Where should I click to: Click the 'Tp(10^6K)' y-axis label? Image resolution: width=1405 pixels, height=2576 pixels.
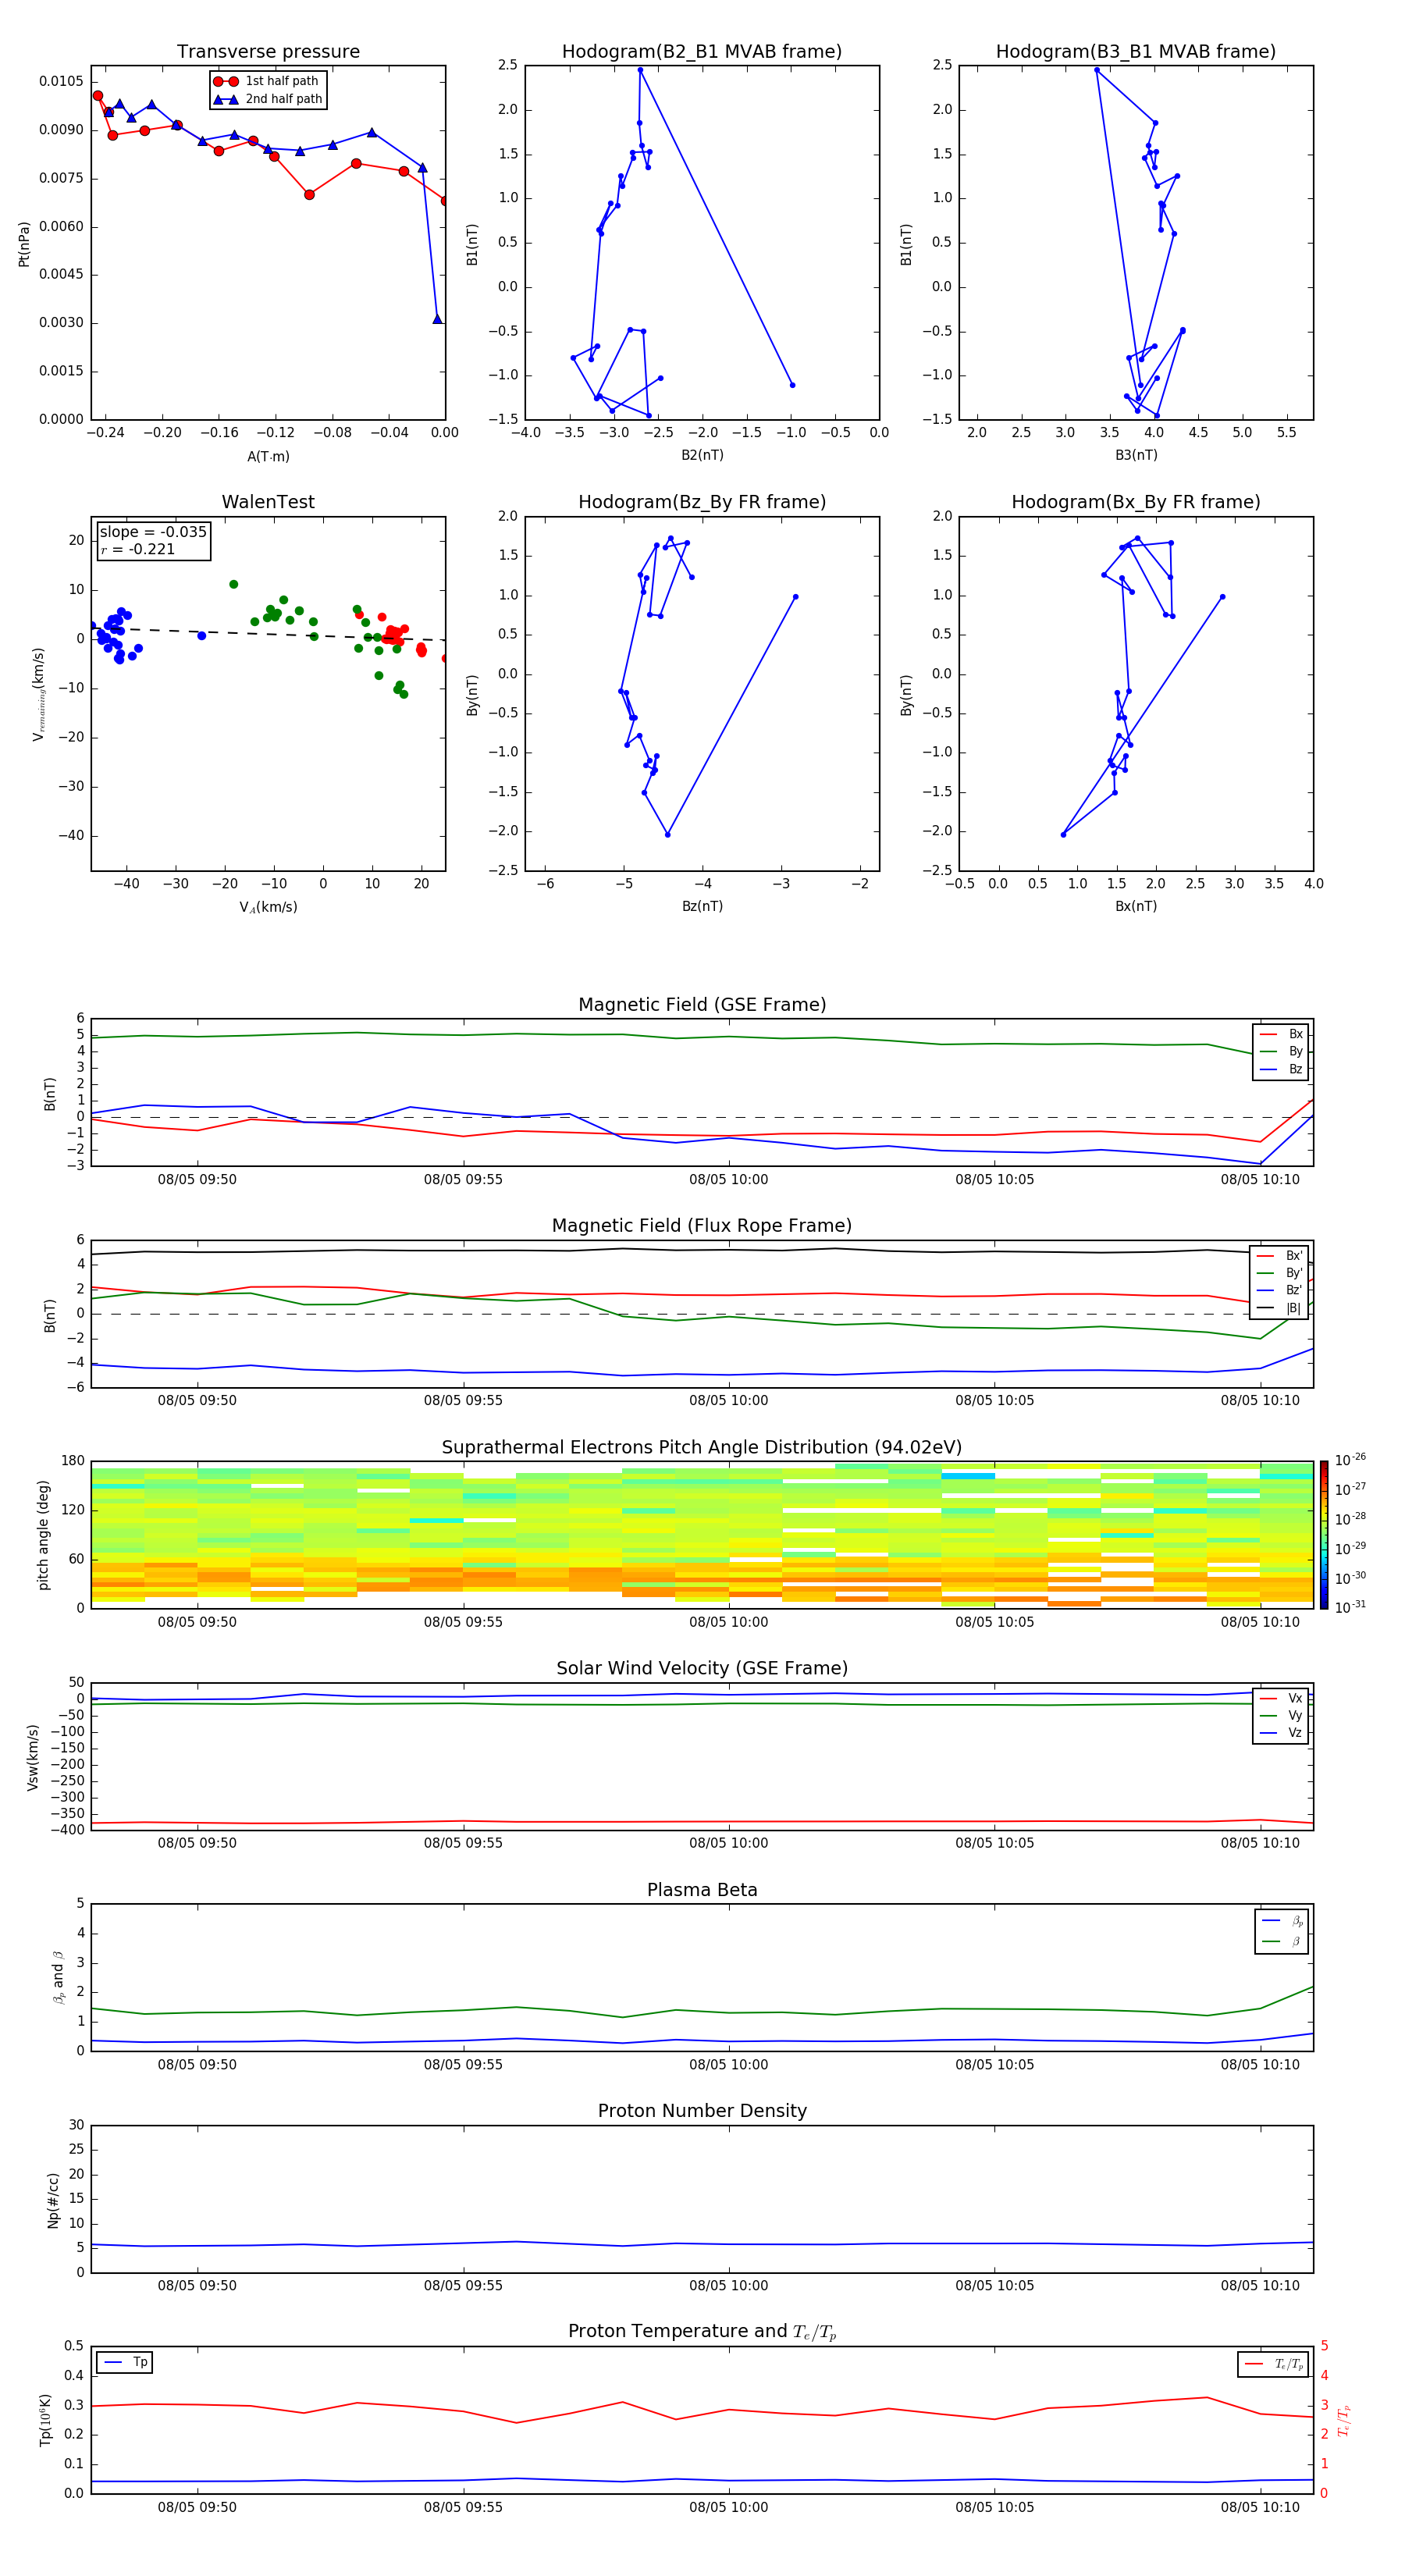click(x=45, y=2420)
